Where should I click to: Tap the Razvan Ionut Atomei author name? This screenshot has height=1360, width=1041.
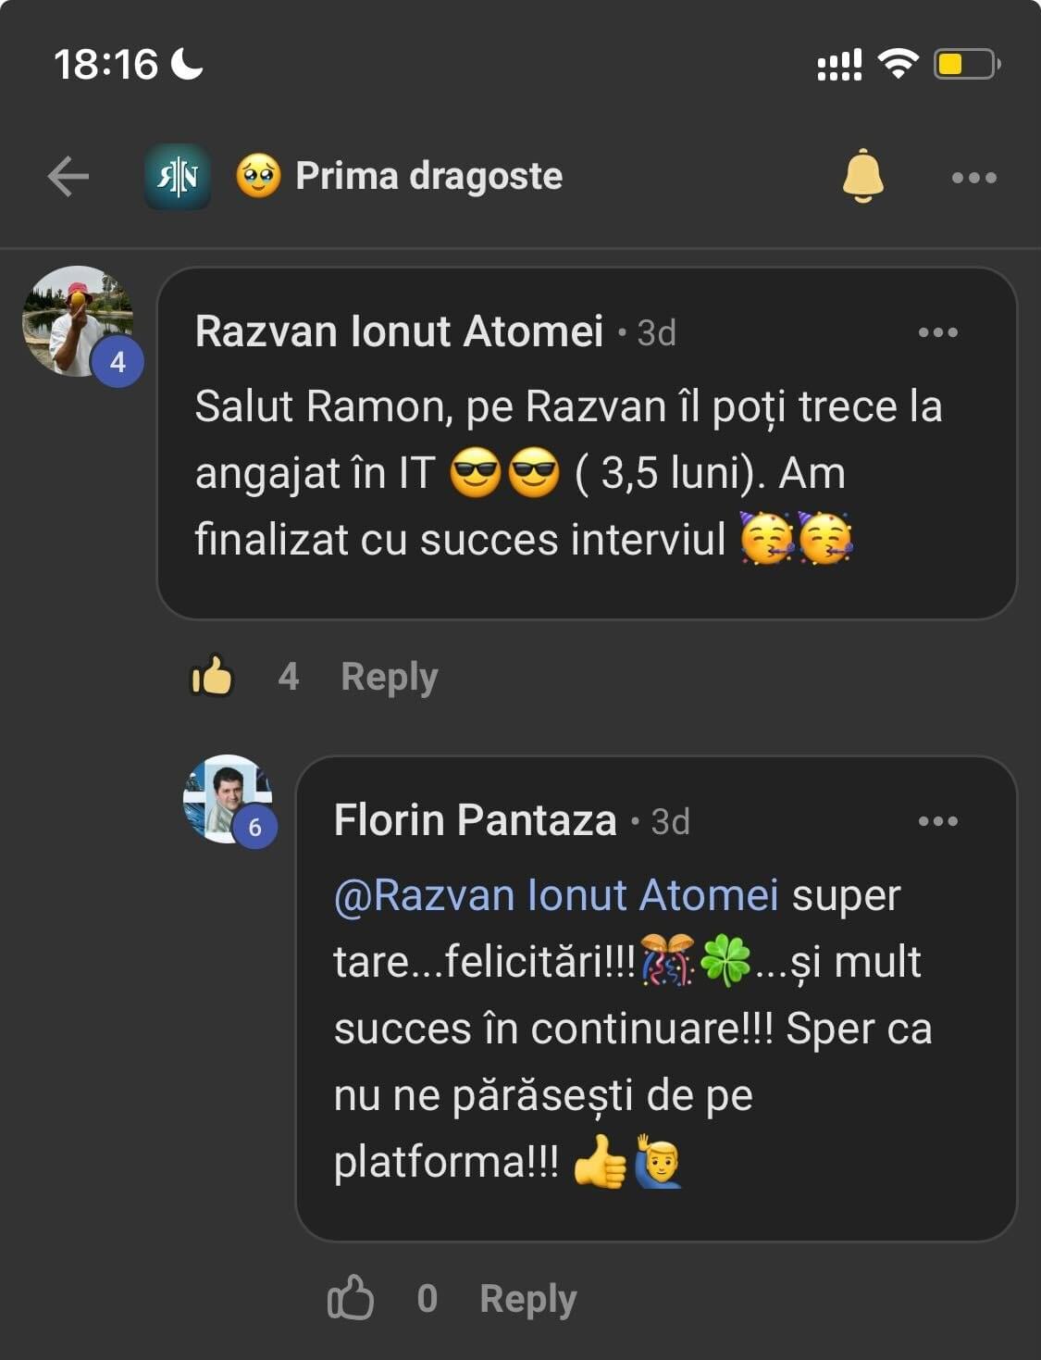tap(399, 331)
